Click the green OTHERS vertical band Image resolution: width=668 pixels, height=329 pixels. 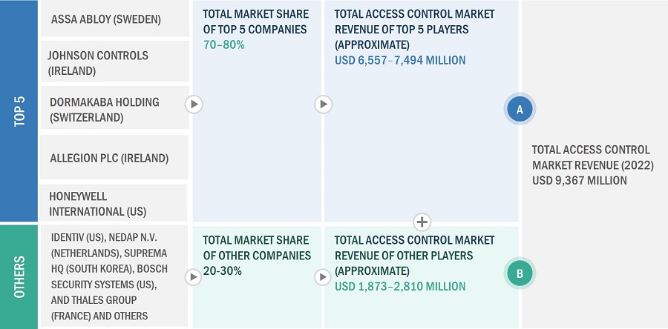tap(19, 277)
